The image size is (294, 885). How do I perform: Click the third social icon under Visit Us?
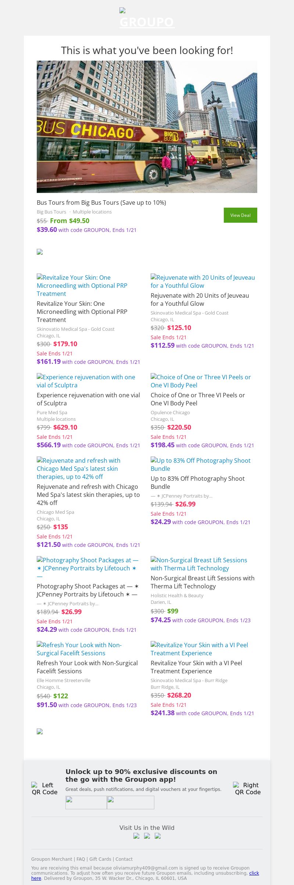[158, 836]
